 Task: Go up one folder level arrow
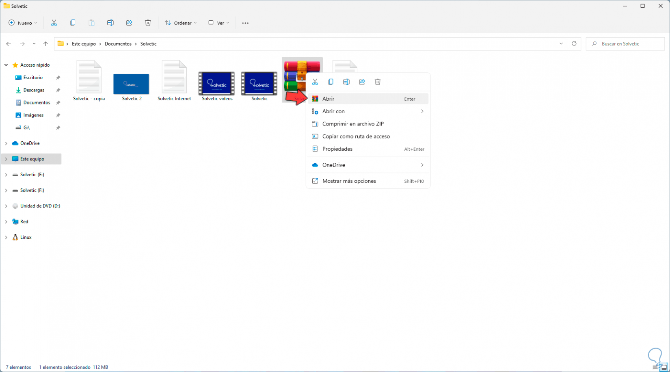tap(45, 44)
